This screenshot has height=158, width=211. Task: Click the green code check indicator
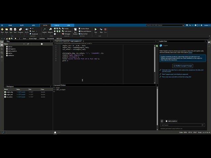coord(157,46)
